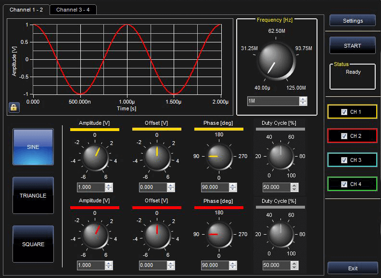The height and width of the screenshot is (278, 381).
Task: Click the Frequency knob dial
Action: [276, 60]
